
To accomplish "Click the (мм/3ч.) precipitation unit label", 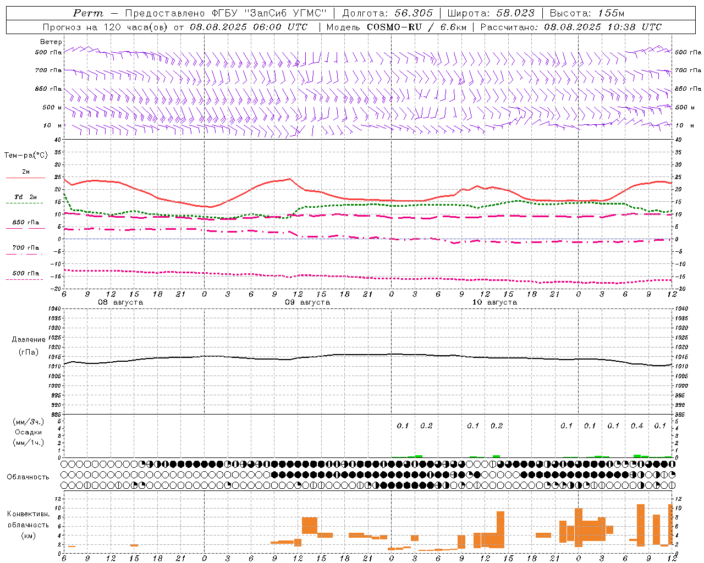I will pyautogui.click(x=29, y=422).
